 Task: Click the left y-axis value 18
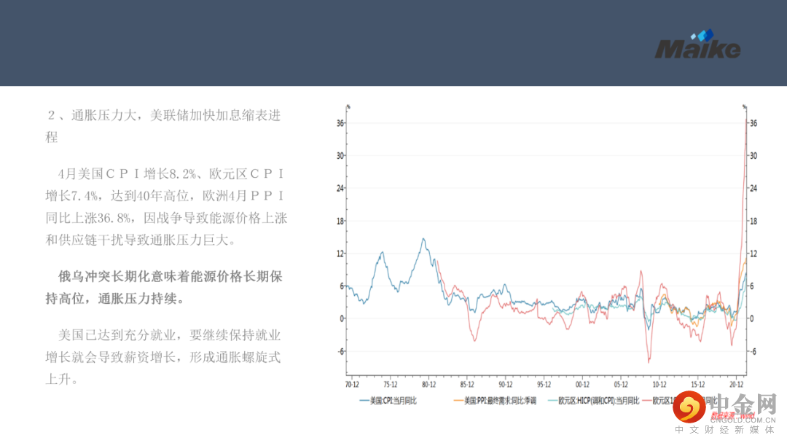(340, 221)
